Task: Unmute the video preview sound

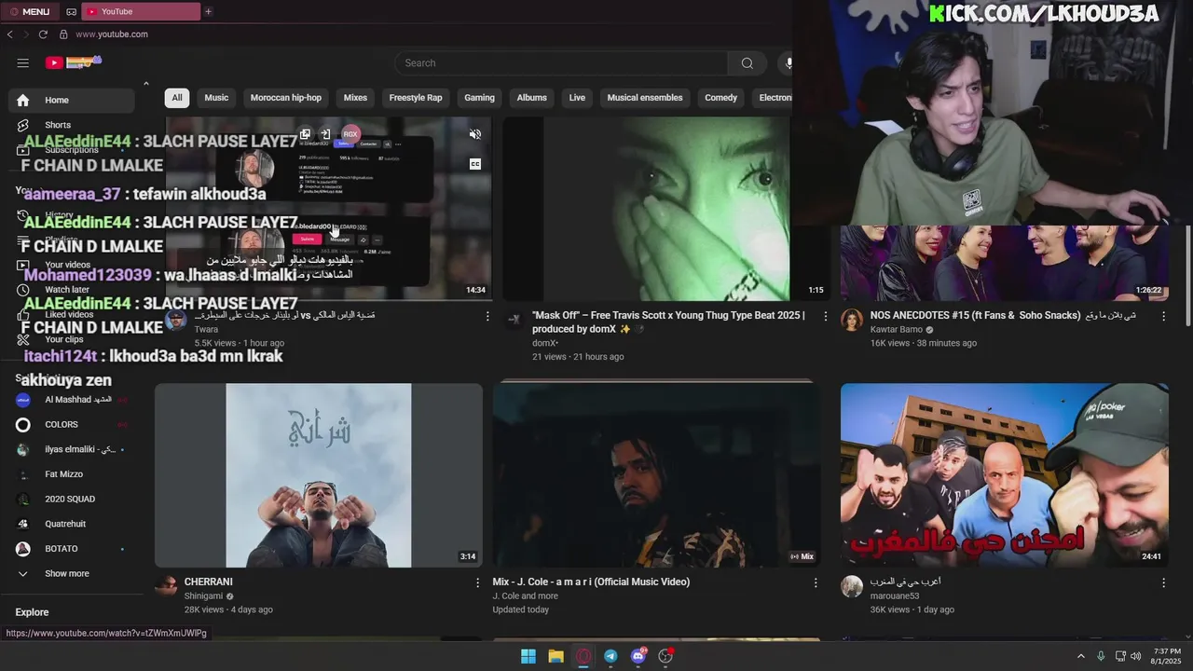Action: pyautogui.click(x=474, y=134)
